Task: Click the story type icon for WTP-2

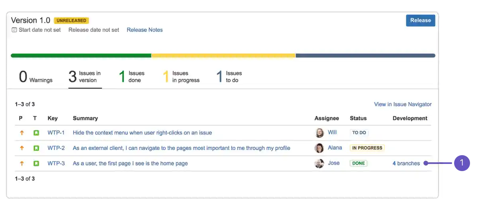Action: [x=36, y=148]
